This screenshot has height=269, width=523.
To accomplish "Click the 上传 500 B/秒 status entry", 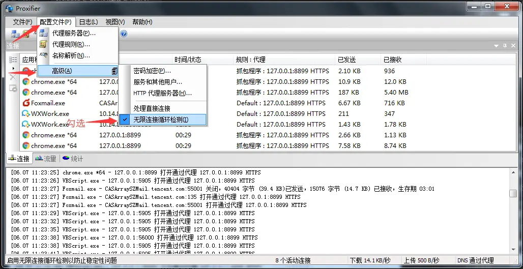I will click(422, 260).
